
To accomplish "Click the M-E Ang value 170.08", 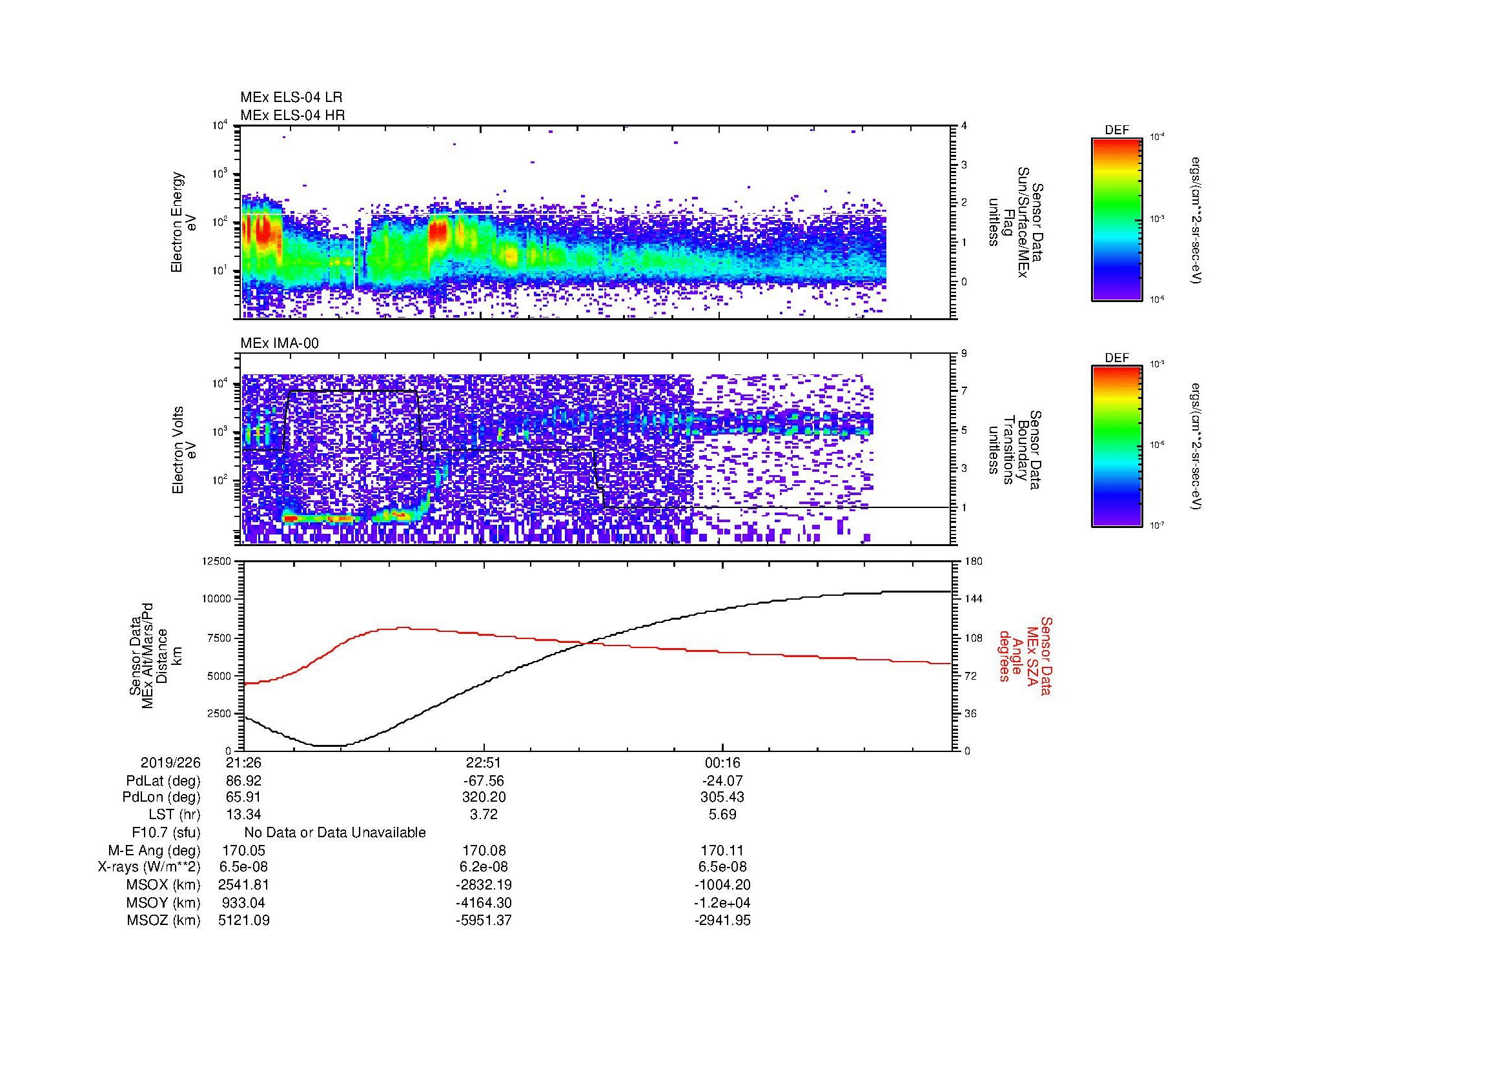I will coord(484,851).
